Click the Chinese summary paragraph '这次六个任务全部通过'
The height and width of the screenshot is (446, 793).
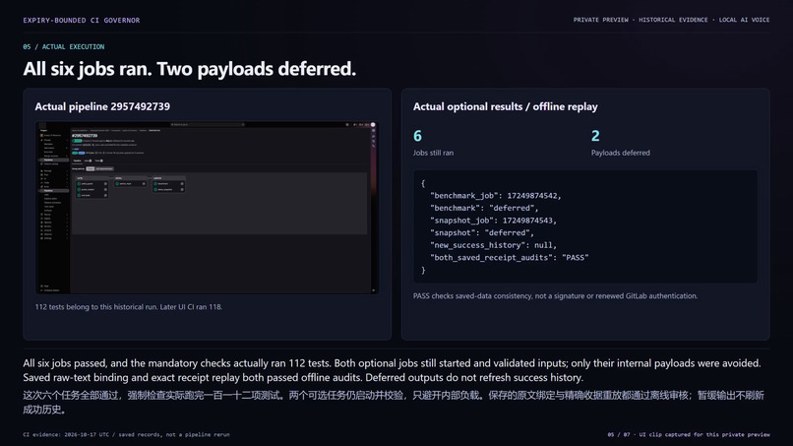click(394, 402)
